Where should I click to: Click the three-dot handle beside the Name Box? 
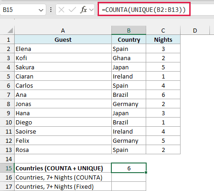point(51,10)
